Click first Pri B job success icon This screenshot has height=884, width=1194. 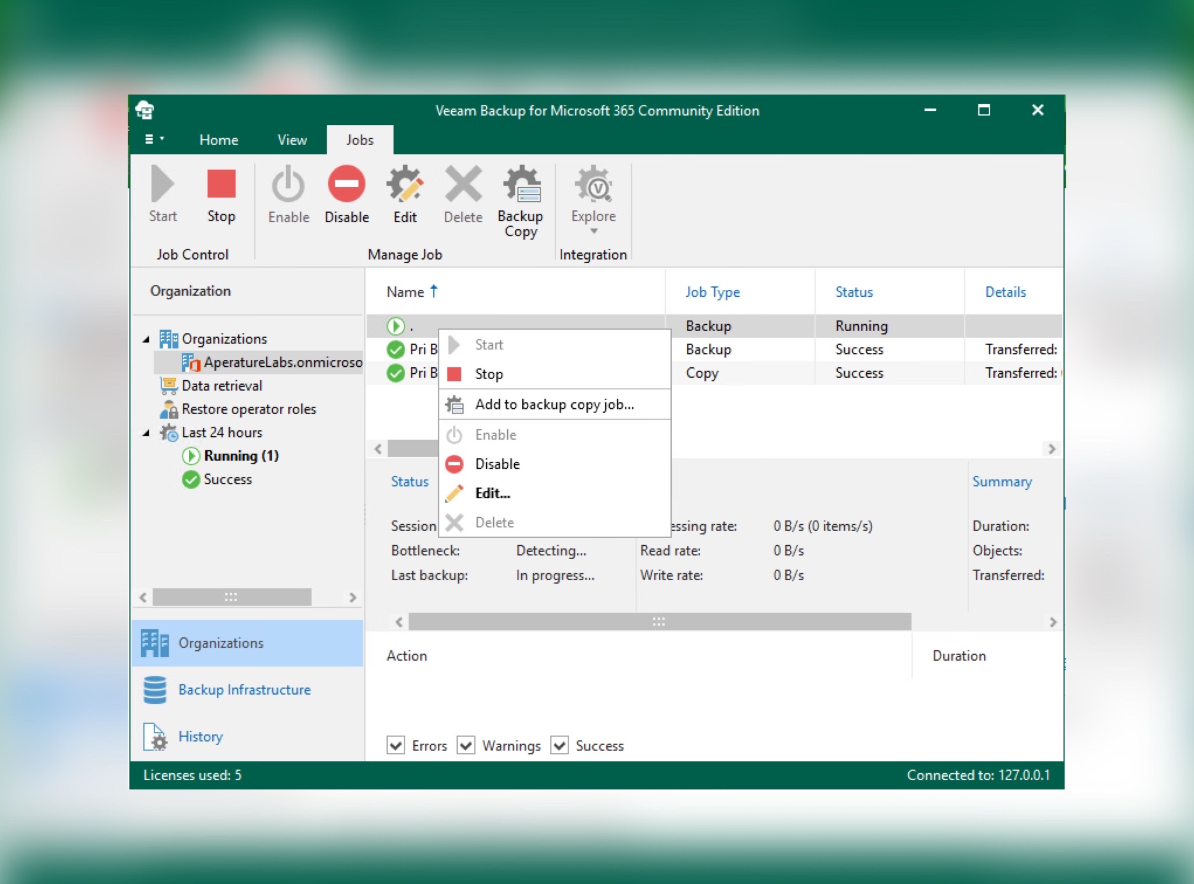tap(395, 349)
